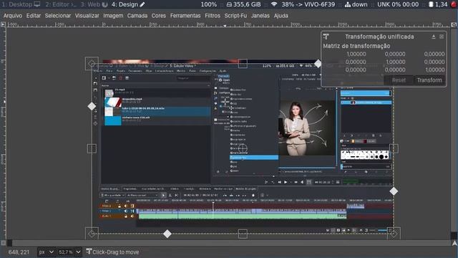
Task: Open the Selecionar menu
Action: tap(58, 16)
